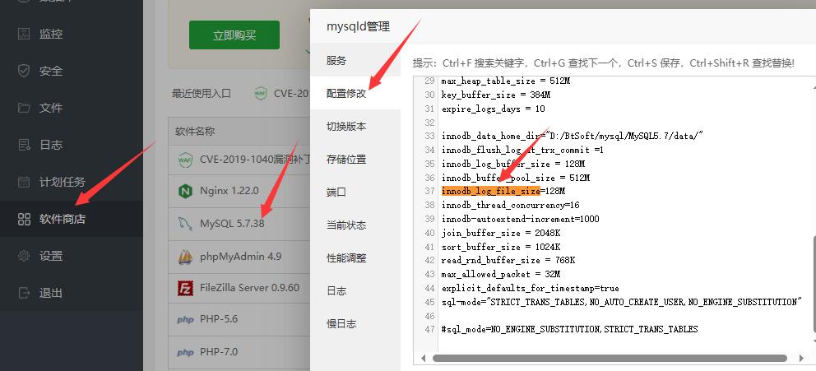Click the WAF icon beside CVE-2019-1040漏洞补丁 row
Image resolution: width=816 pixels, height=371 pixels.
tap(185, 160)
